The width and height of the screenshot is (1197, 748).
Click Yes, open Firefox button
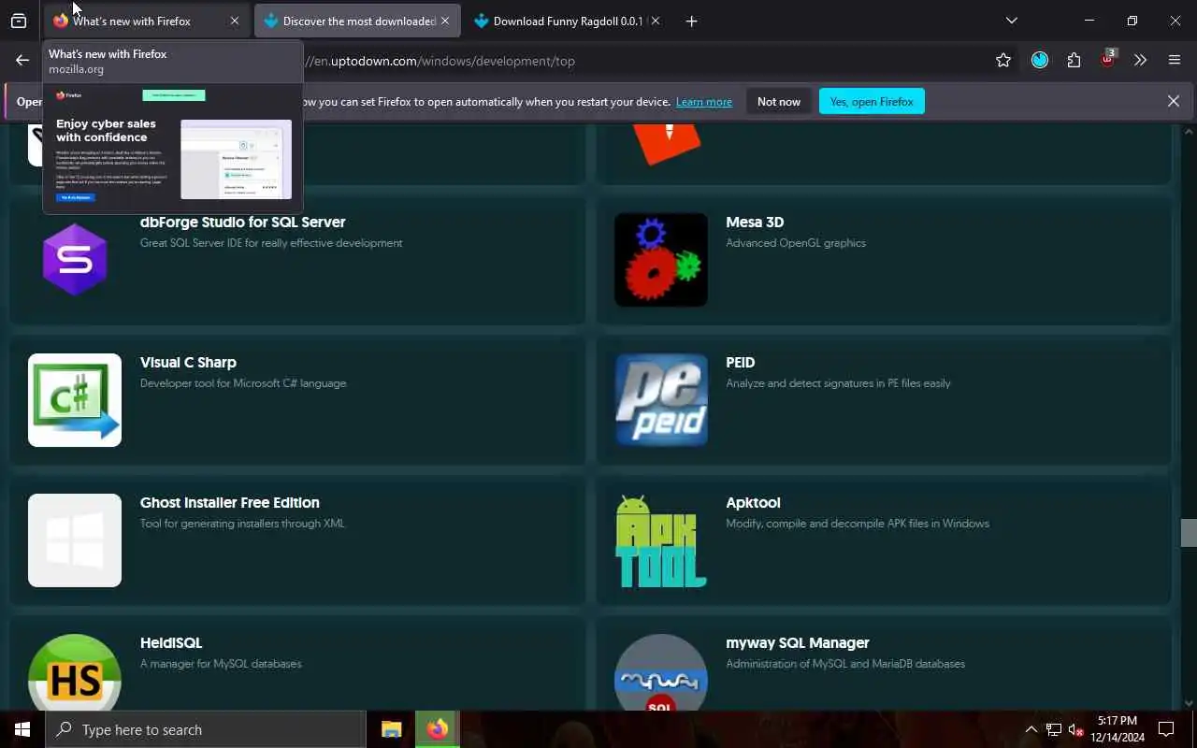tap(872, 101)
